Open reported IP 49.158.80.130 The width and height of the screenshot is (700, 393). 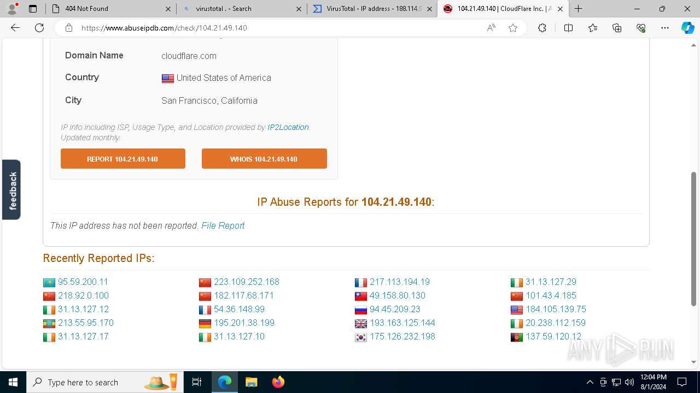click(x=398, y=296)
